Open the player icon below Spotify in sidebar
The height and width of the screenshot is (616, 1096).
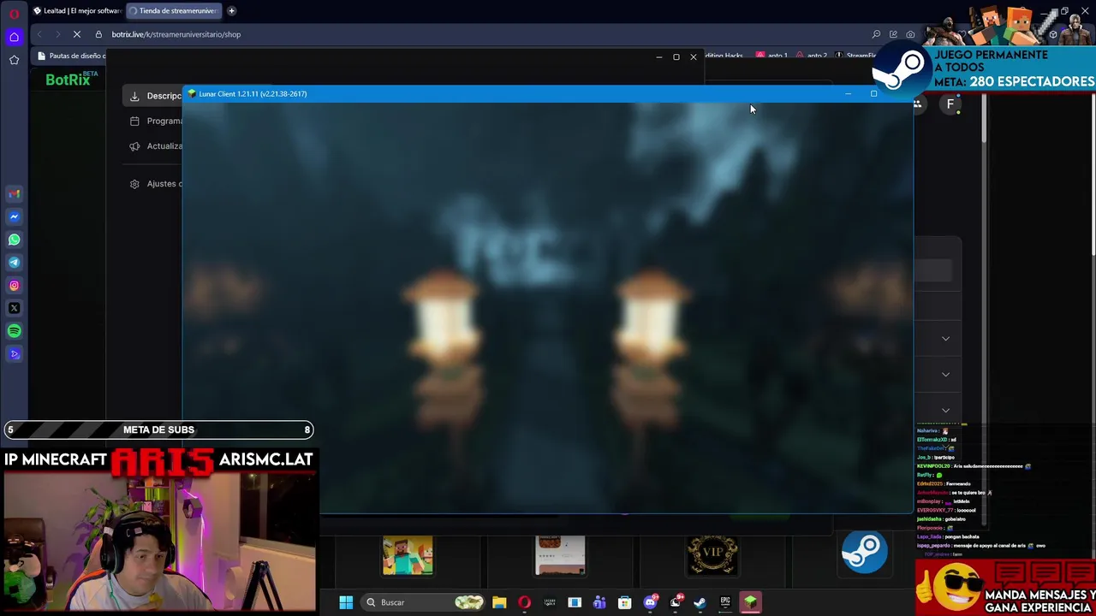[14, 353]
